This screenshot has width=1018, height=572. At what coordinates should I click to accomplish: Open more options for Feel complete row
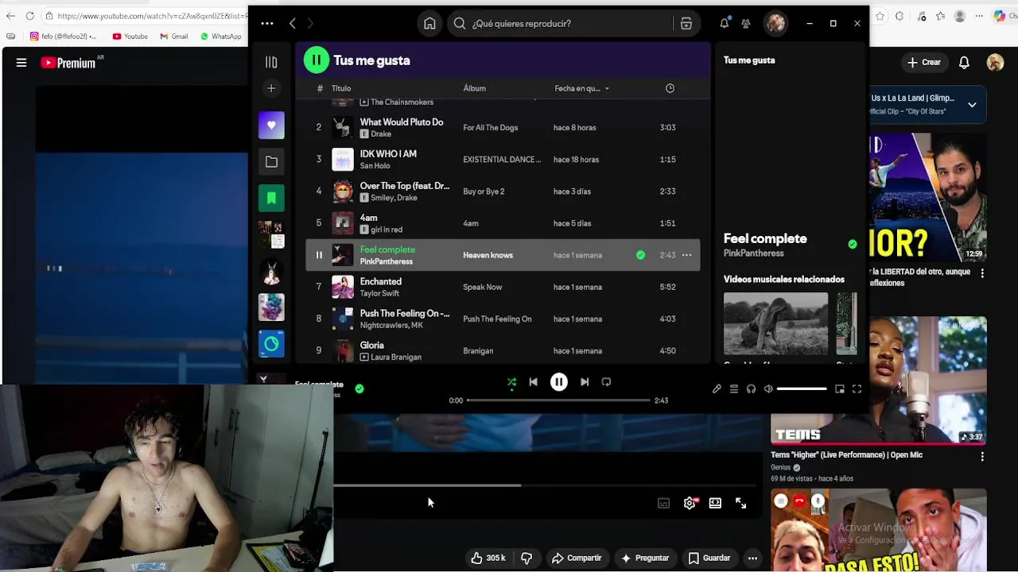click(x=687, y=255)
